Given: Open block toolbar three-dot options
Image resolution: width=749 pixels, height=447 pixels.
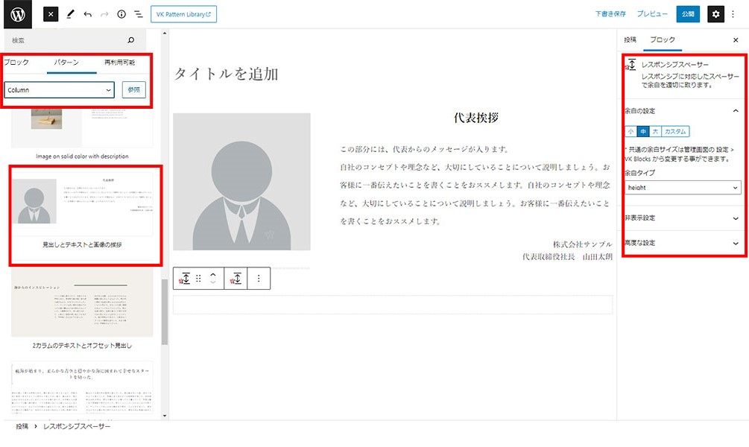Looking at the screenshot, I should click(259, 278).
